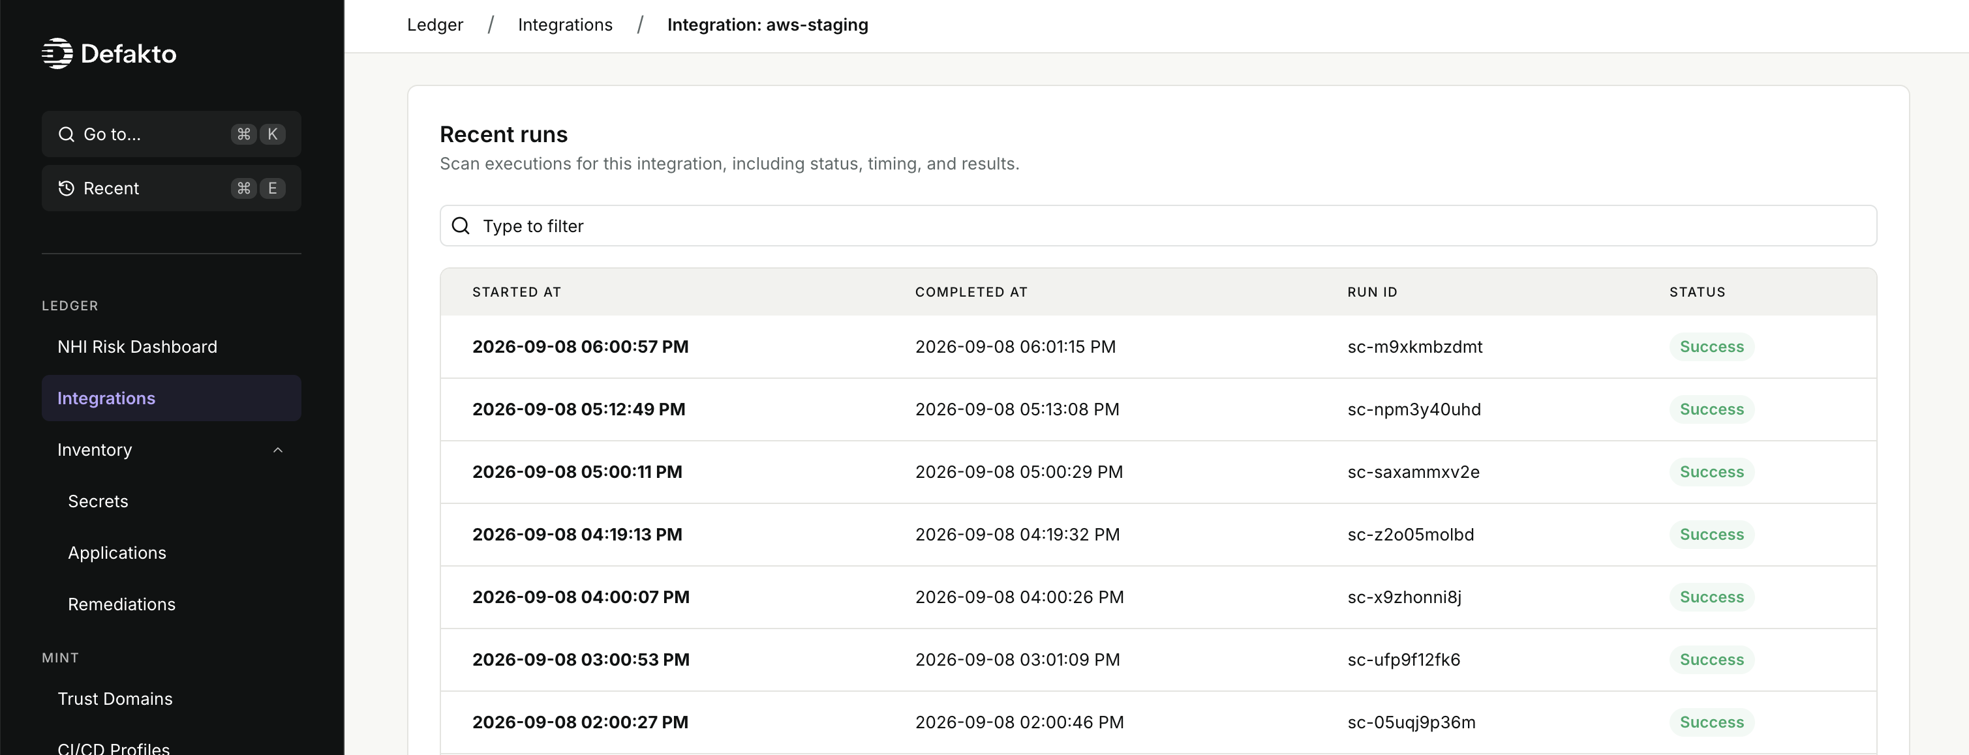Sort by the Started At column header
Screen dimensions: 1969x755
point(517,292)
